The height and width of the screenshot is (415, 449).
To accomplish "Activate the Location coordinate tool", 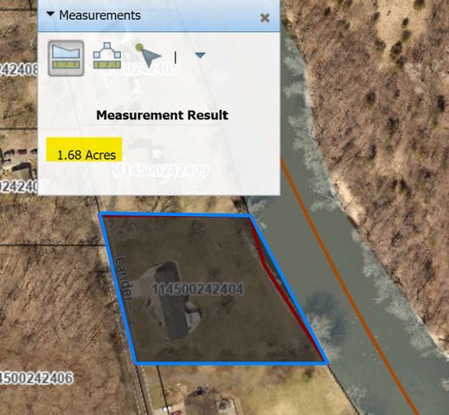I will [x=148, y=55].
